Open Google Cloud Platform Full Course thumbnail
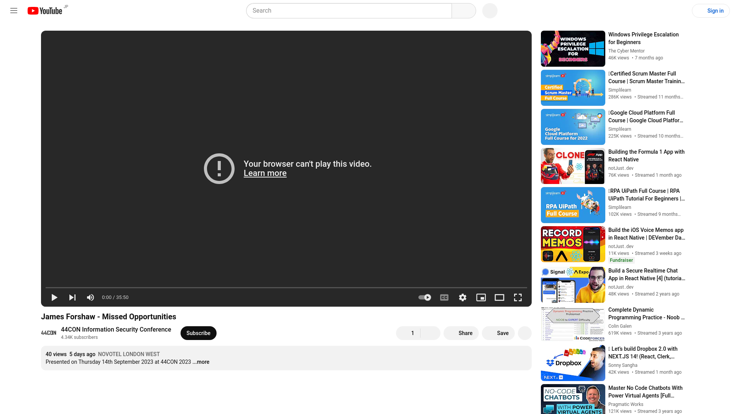The image size is (736, 414). click(573, 127)
